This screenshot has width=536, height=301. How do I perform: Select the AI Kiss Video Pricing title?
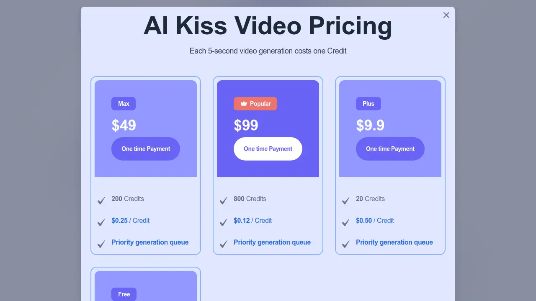point(268,26)
